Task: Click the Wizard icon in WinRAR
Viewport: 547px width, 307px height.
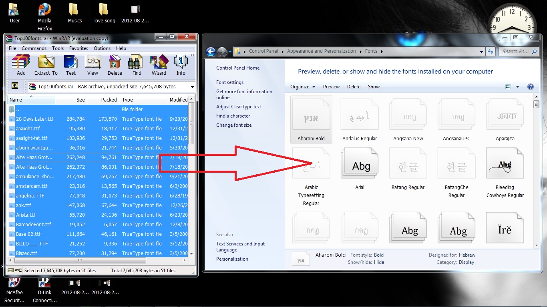Action: (x=159, y=66)
